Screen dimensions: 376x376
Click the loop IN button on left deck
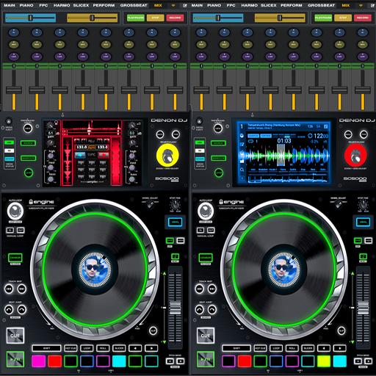click(10, 230)
